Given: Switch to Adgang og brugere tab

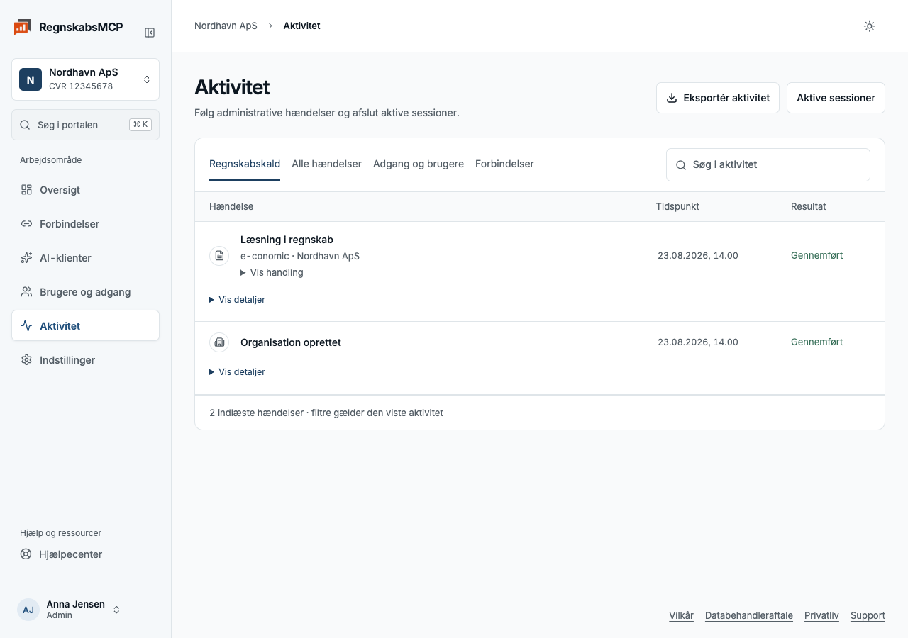Looking at the screenshot, I should pyautogui.click(x=419, y=164).
